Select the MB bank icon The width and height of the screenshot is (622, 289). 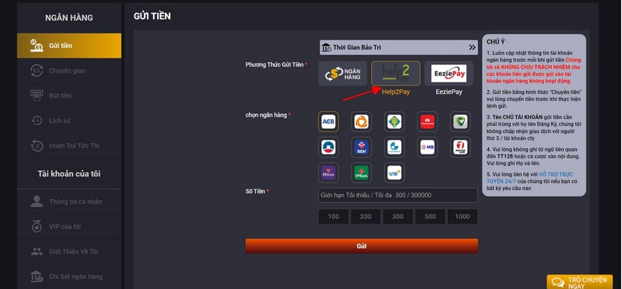(x=427, y=147)
